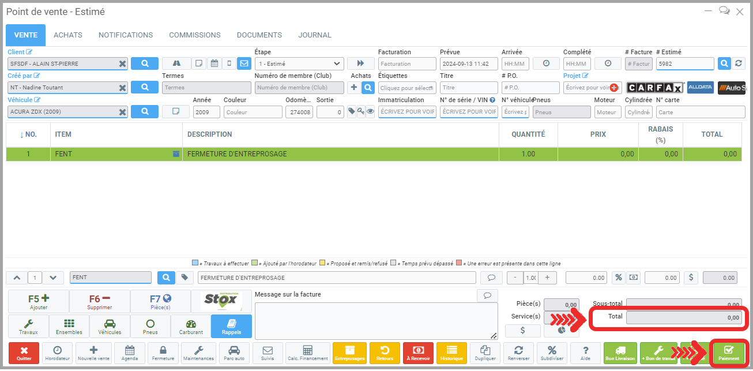Click the client email envelope icon
The image size is (753, 371).
(x=244, y=63)
